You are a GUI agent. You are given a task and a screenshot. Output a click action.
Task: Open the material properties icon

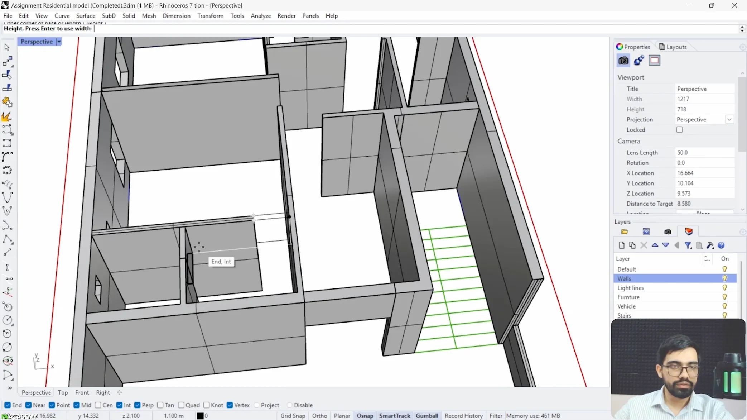[639, 60]
